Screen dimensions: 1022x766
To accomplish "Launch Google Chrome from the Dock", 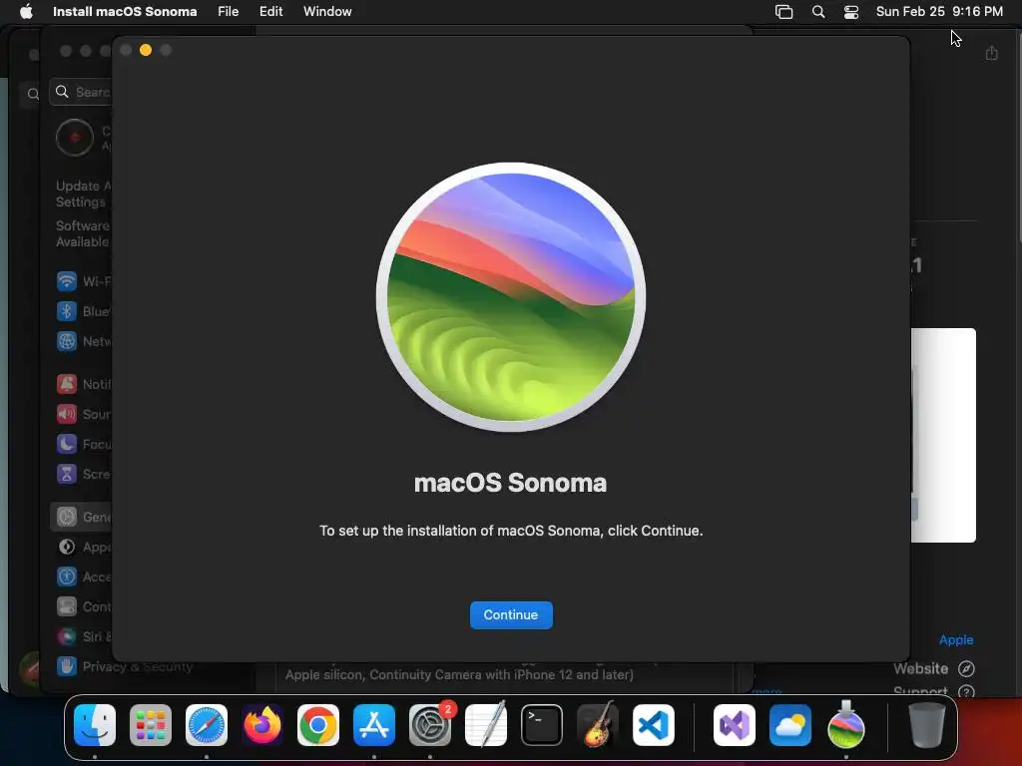I will click(318, 725).
